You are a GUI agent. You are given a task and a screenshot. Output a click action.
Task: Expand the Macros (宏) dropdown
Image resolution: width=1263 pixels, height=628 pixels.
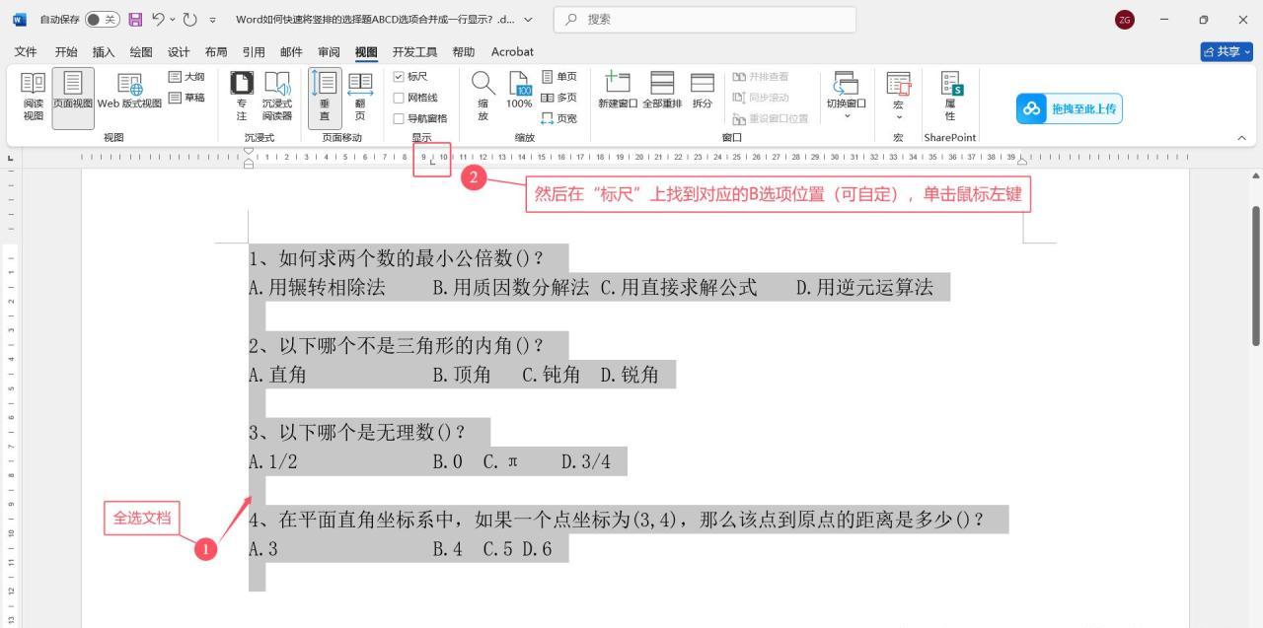click(898, 116)
